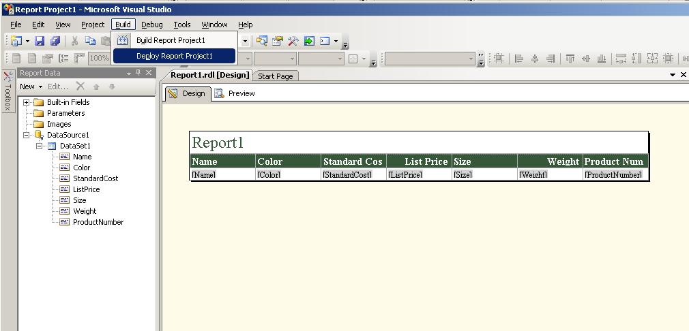Click the Align Tops layout icon
Screen dimensions: 689x331
tap(570, 59)
